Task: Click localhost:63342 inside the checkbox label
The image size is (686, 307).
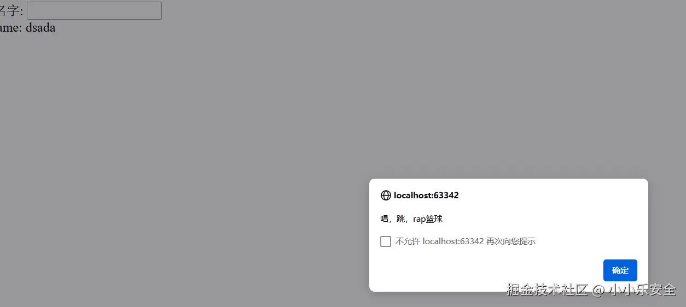Action: (454, 241)
